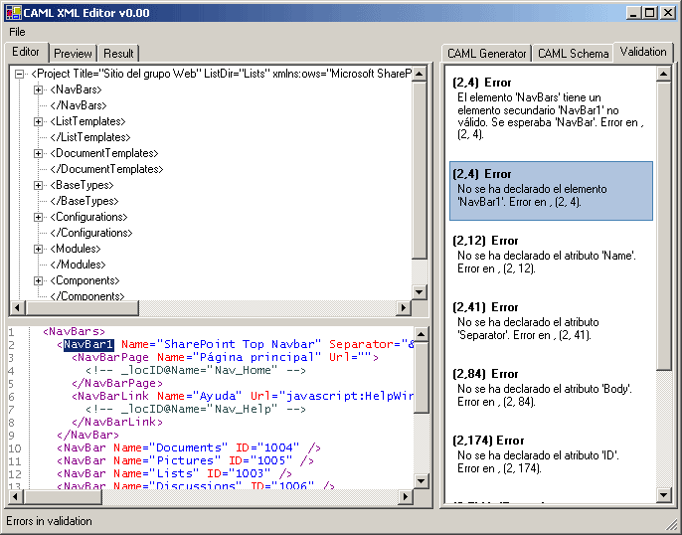The image size is (682, 535).
Task: Collapse the Project root node
Action: [x=19, y=74]
